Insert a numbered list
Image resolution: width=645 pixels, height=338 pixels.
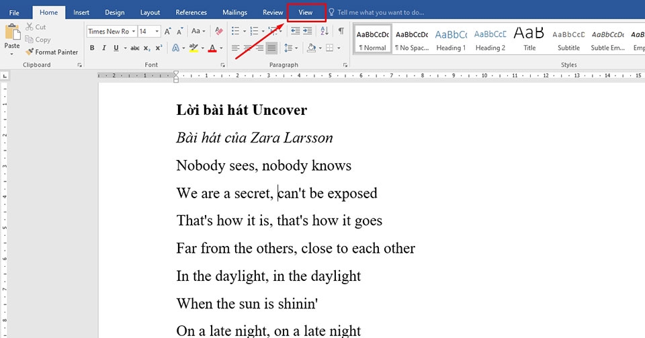click(254, 31)
